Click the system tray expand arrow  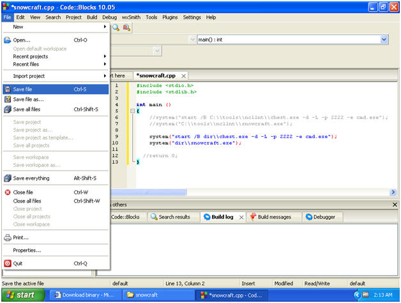pyautogui.click(x=357, y=295)
